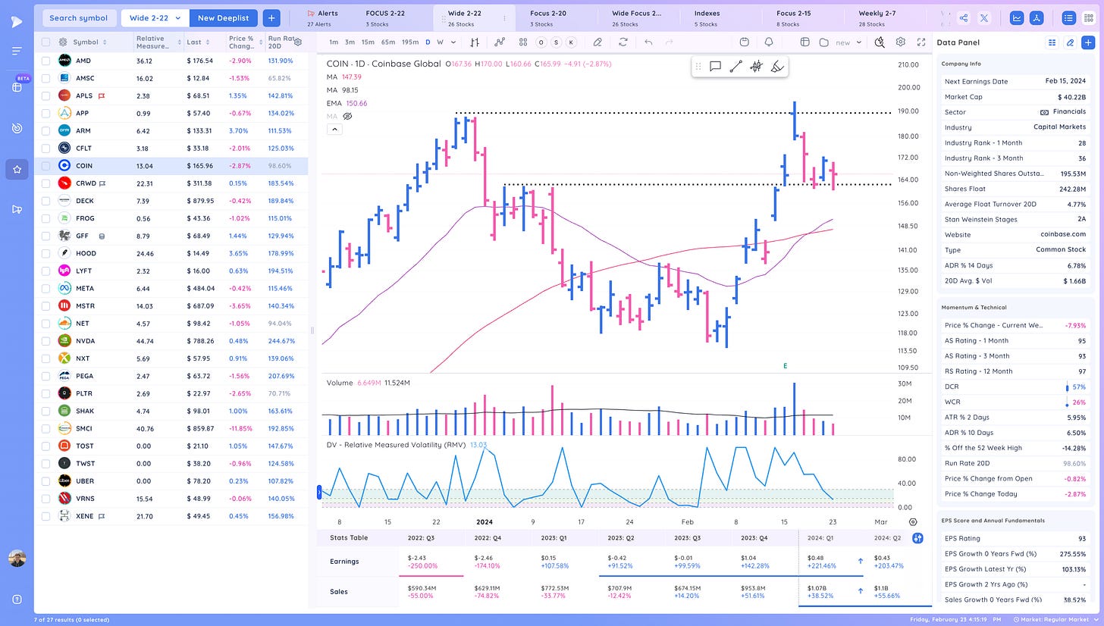The width and height of the screenshot is (1104, 626).
Task: Share to X (Twitter) icon
Action: (x=984, y=18)
